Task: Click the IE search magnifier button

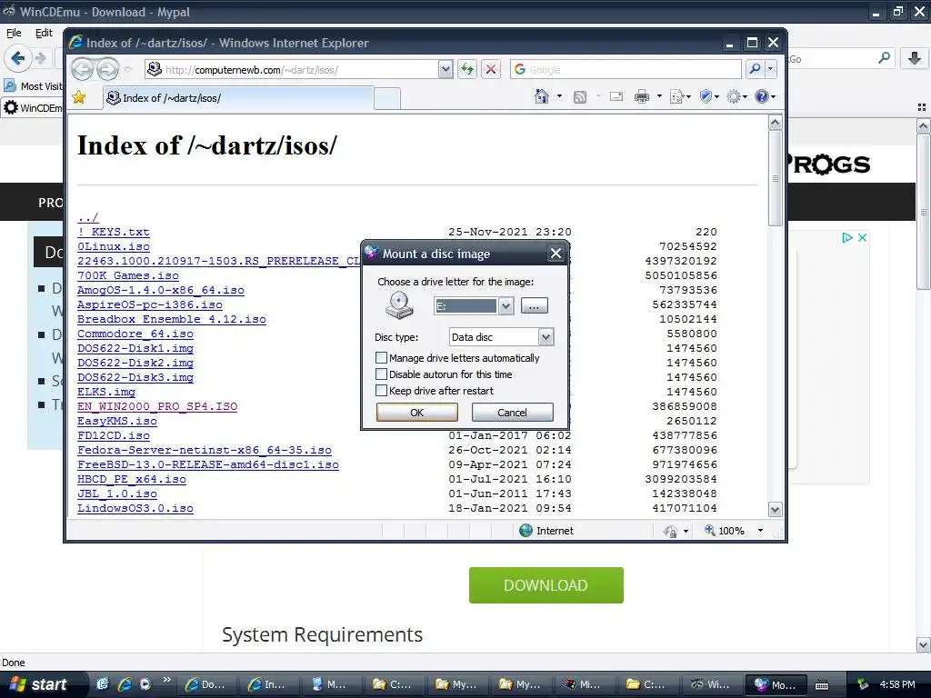Action: [x=755, y=69]
